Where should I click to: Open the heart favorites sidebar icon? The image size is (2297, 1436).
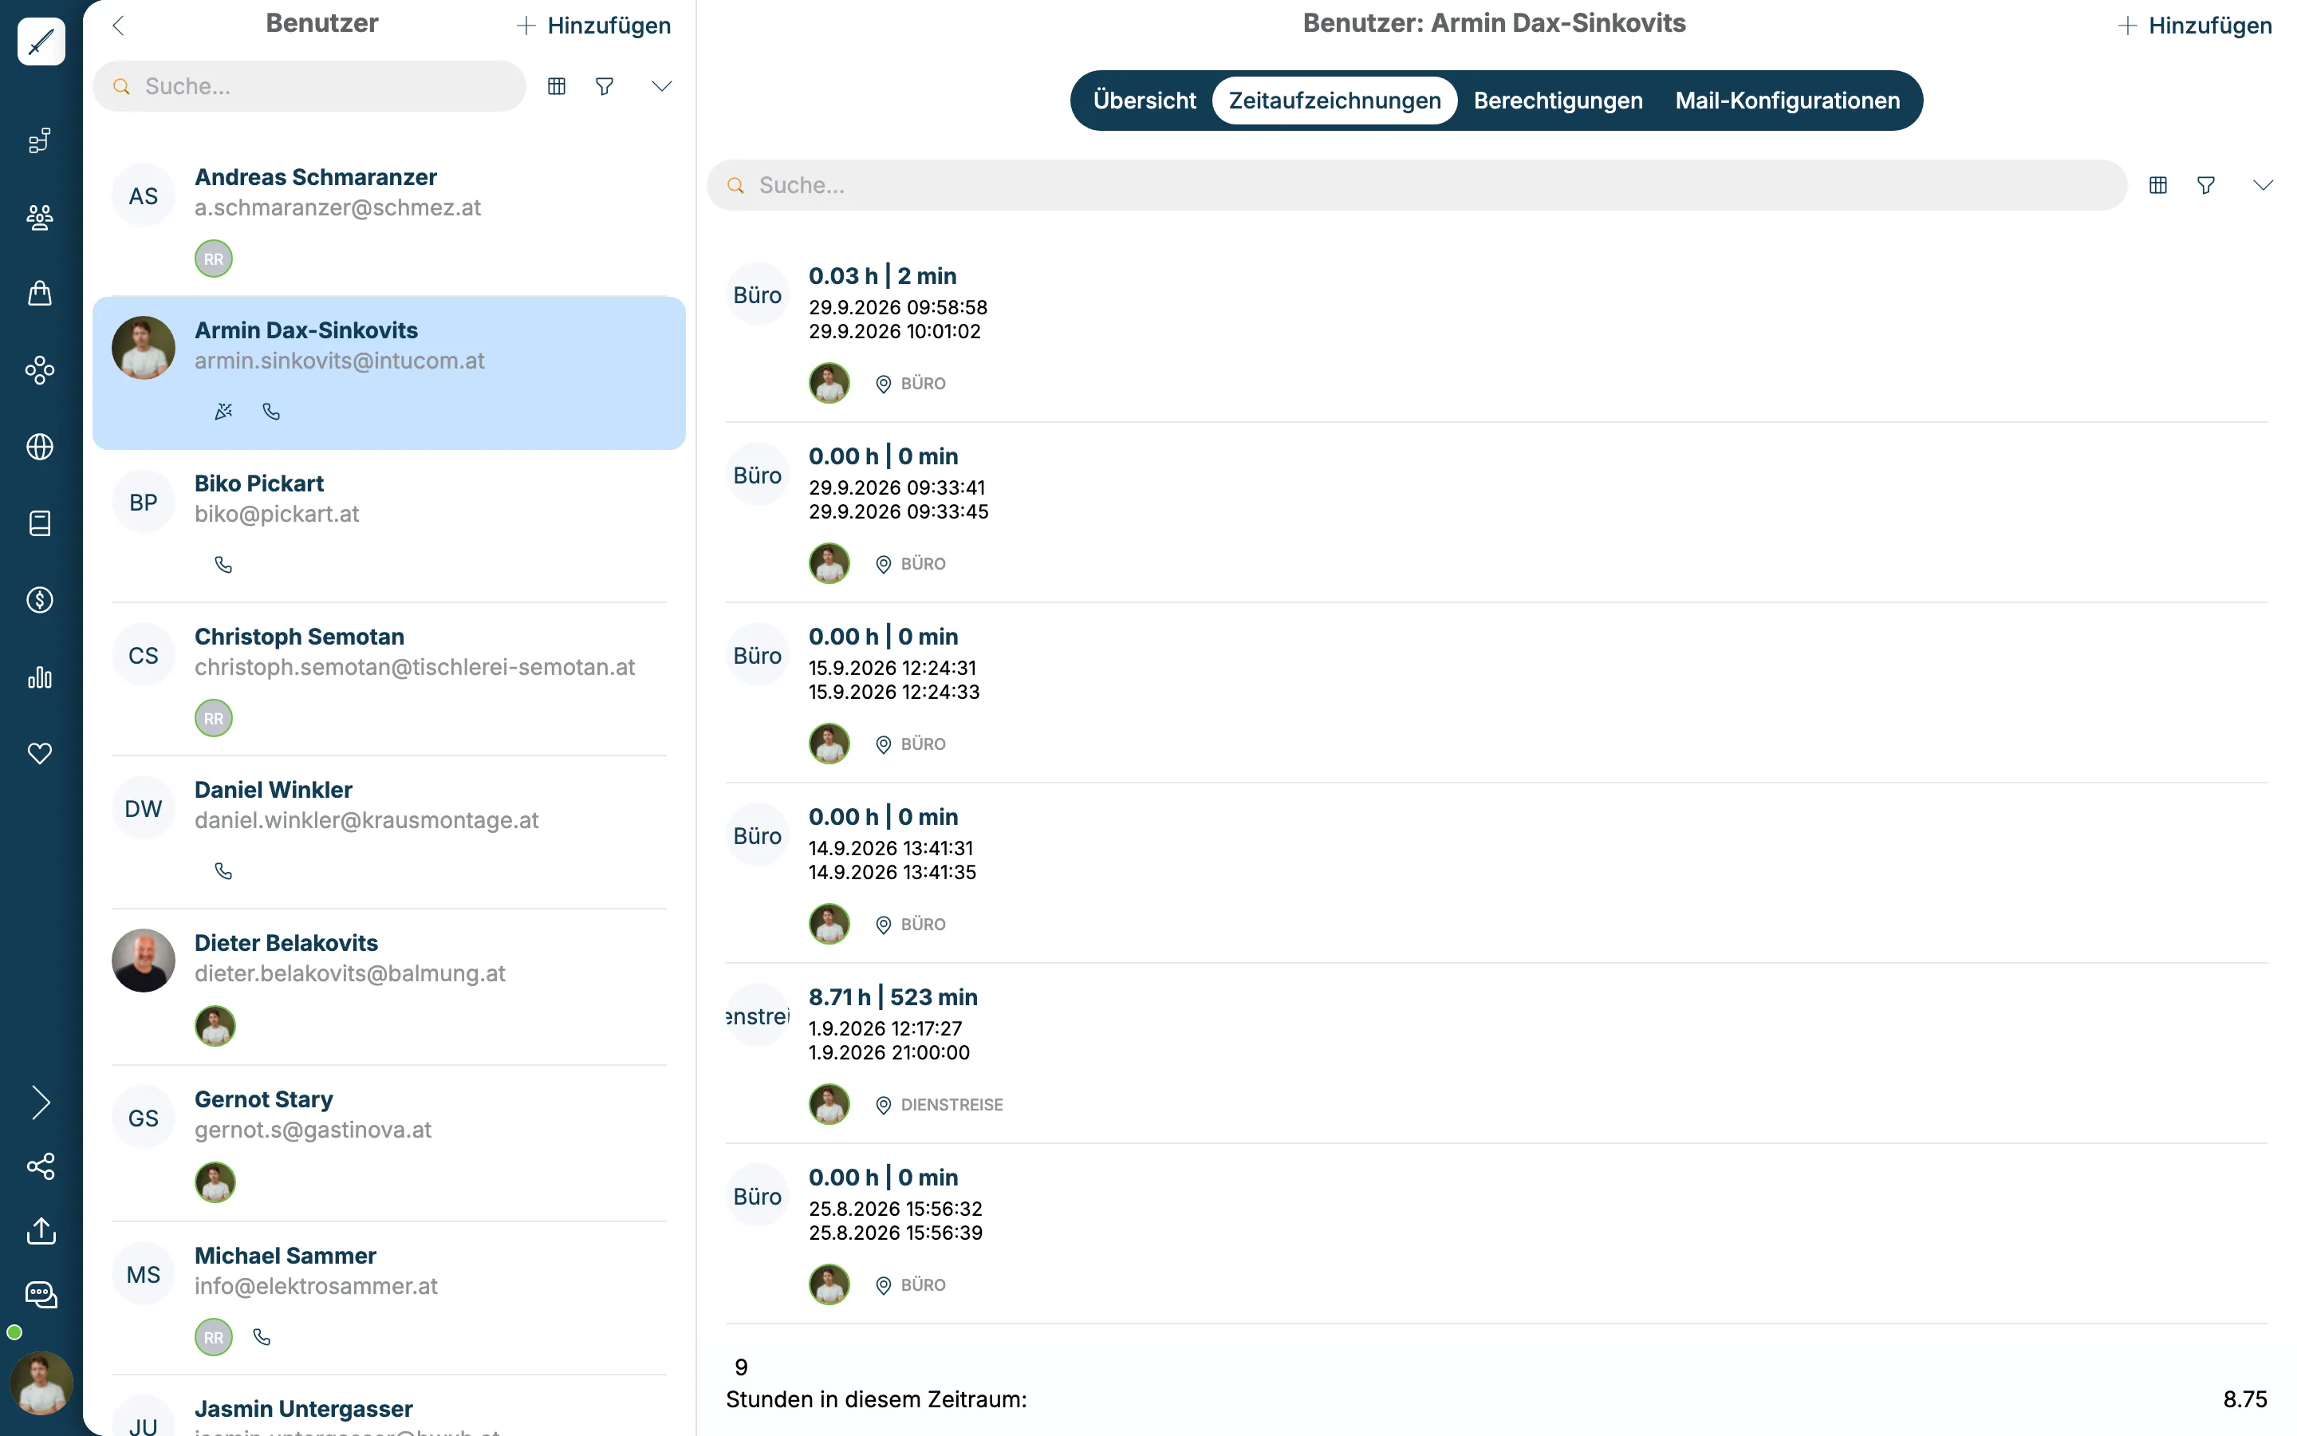click(40, 753)
